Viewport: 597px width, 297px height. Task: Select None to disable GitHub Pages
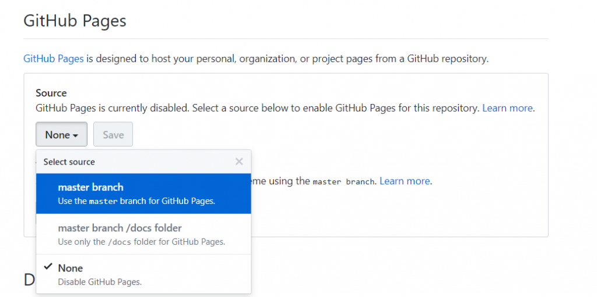71,268
